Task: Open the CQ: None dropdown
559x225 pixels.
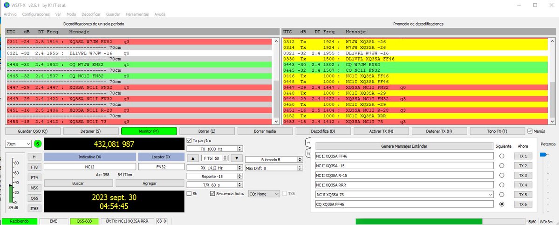Action: pyautogui.click(x=264, y=193)
